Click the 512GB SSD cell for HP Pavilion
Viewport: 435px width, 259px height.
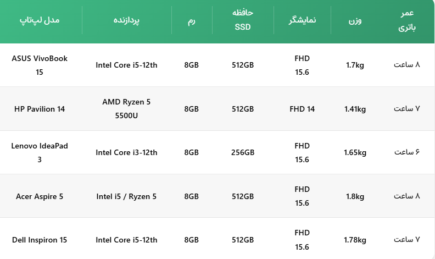tap(243, 109)
